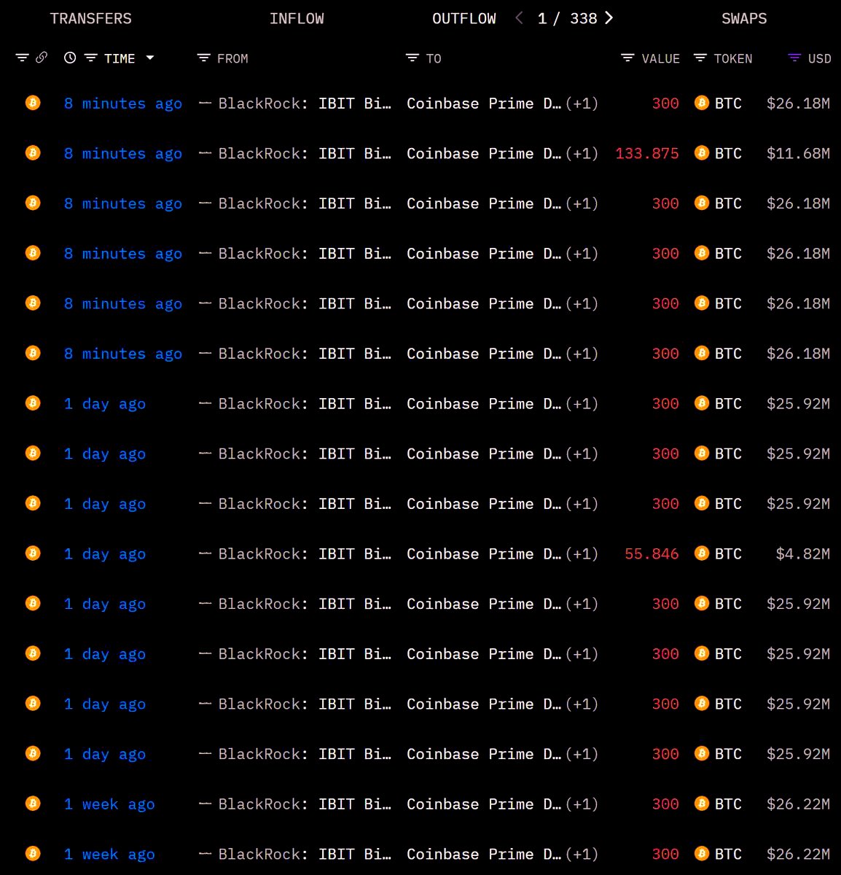Click BlackRock entity logo in 55.846 row
Screen dimensions: 841x875
click(x=205, y=553)
